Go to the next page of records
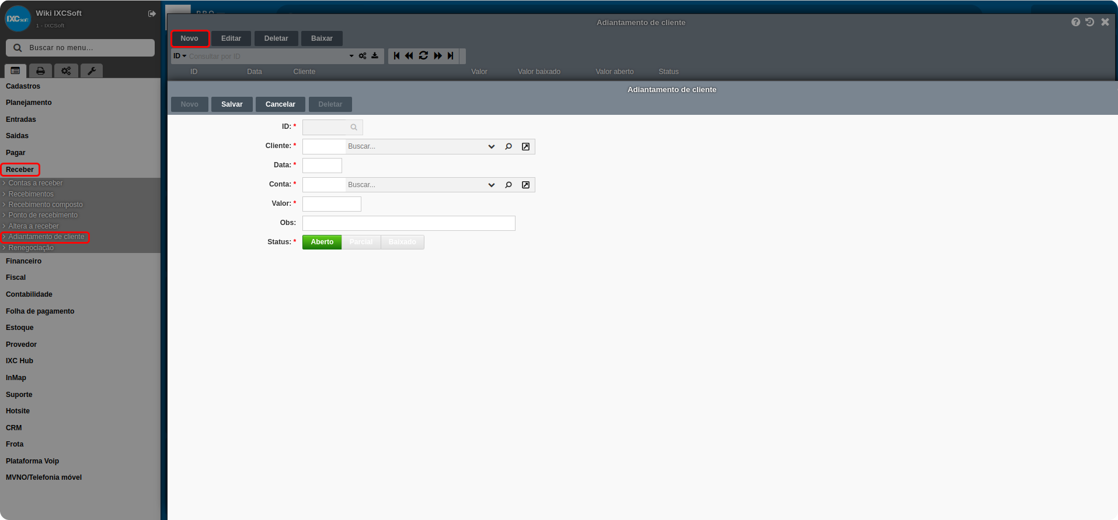This screenshot has width=1118, height=520. pos(438,56)
